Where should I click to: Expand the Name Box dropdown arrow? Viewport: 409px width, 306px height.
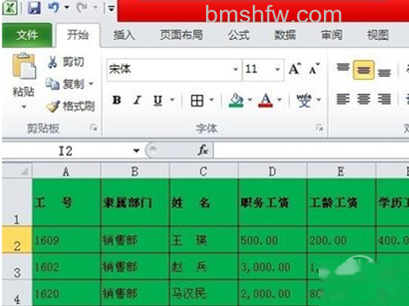click(137, 151)
